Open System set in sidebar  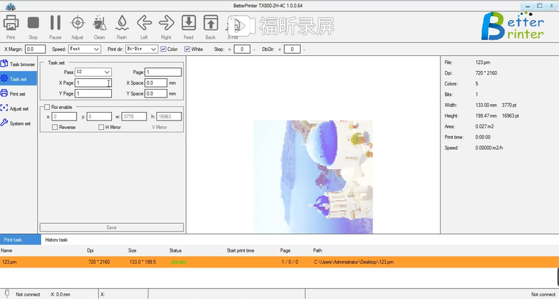pyautogui.click(x=19, y=123)
